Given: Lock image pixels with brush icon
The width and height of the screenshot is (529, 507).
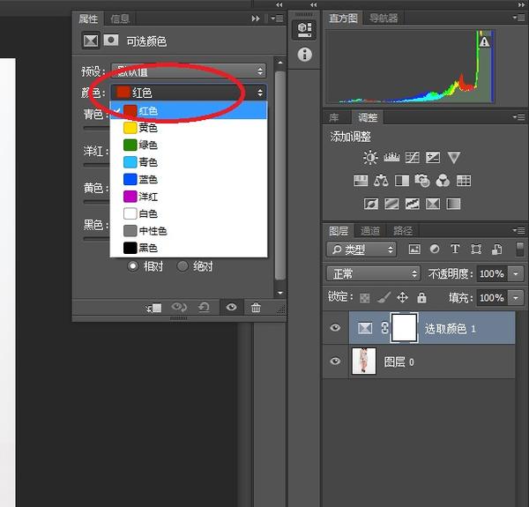Looking at the screenshot, I should click(x=384, y=297).
